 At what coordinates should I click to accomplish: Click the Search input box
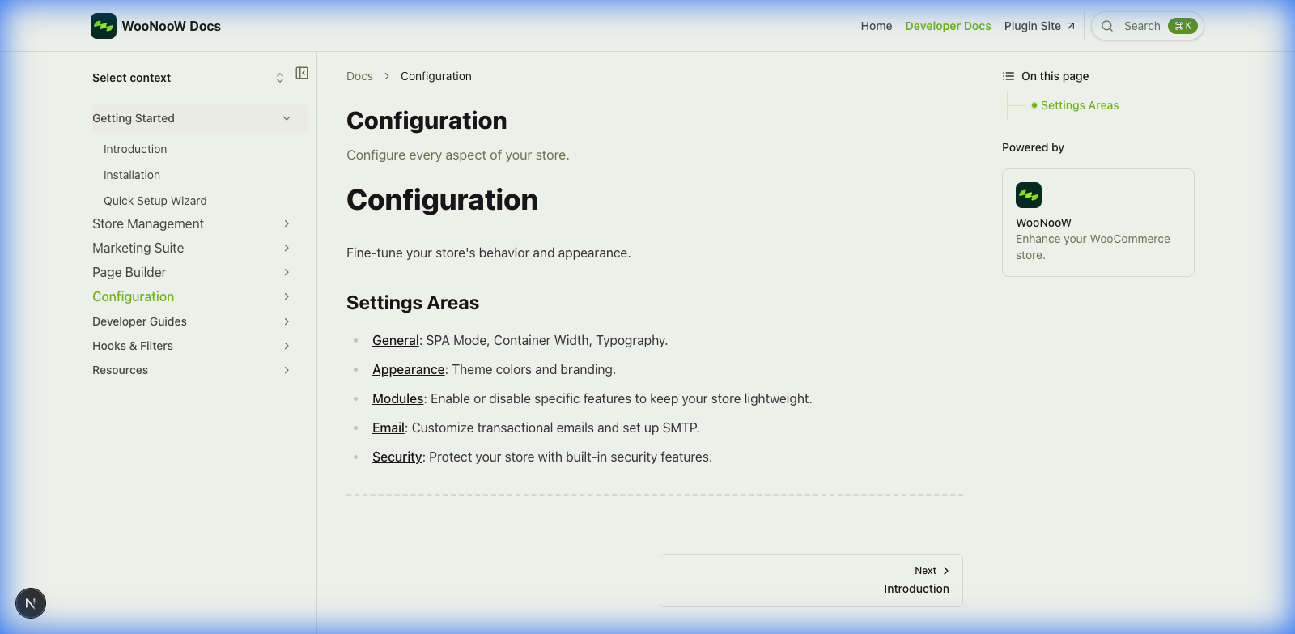click(x=1141, y=26)
